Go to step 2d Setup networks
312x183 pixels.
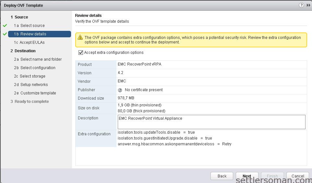(31, 85)
